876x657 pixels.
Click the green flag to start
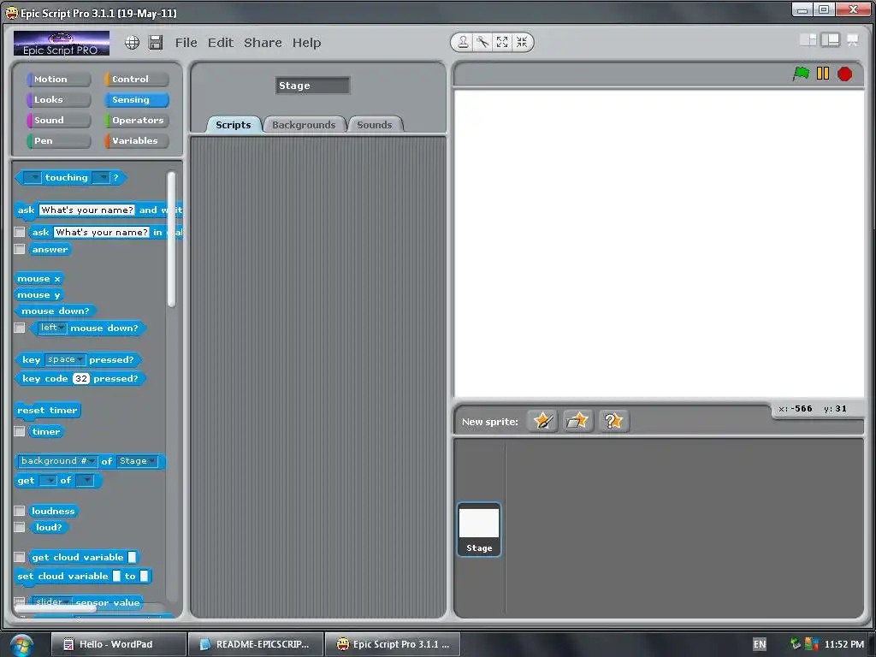(801, 74)
